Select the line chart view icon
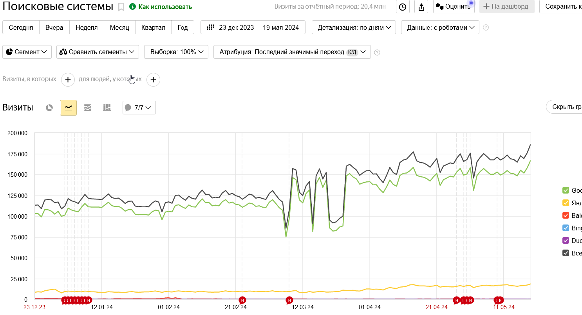This screenshot has height=315, width=582. click(68, 108)
